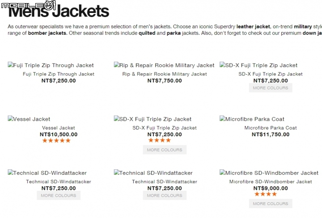Open the Fuji Triple Zip Through Jacket title link
This screenshot has height=218, width=322.
(59, 74)
